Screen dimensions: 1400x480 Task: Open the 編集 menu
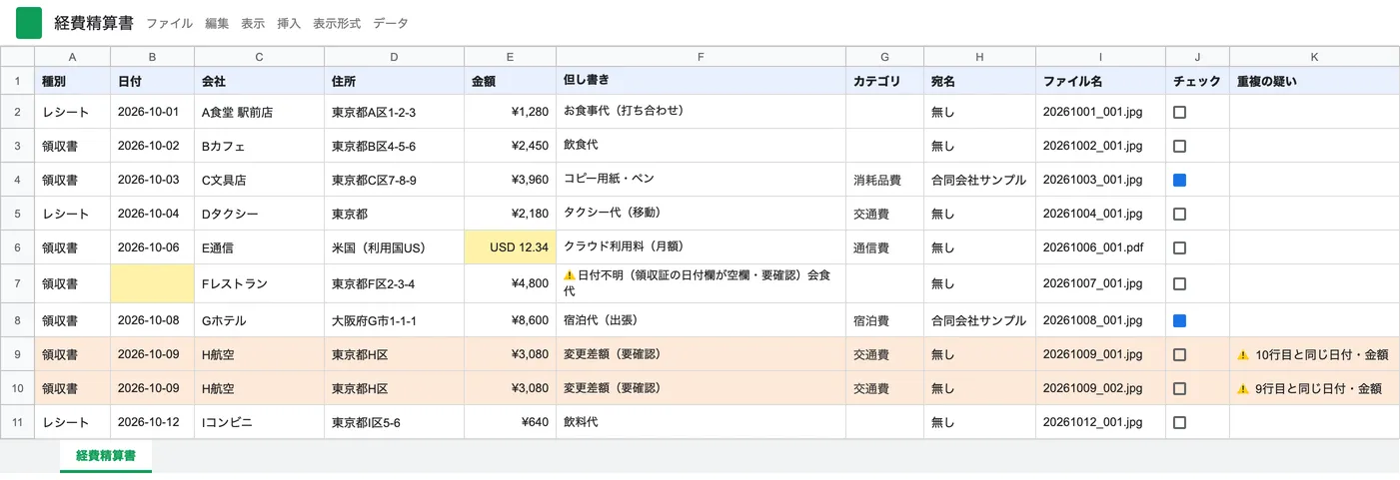click(217, 23)
